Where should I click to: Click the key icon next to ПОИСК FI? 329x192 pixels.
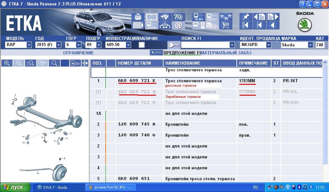tap(174, 45)
